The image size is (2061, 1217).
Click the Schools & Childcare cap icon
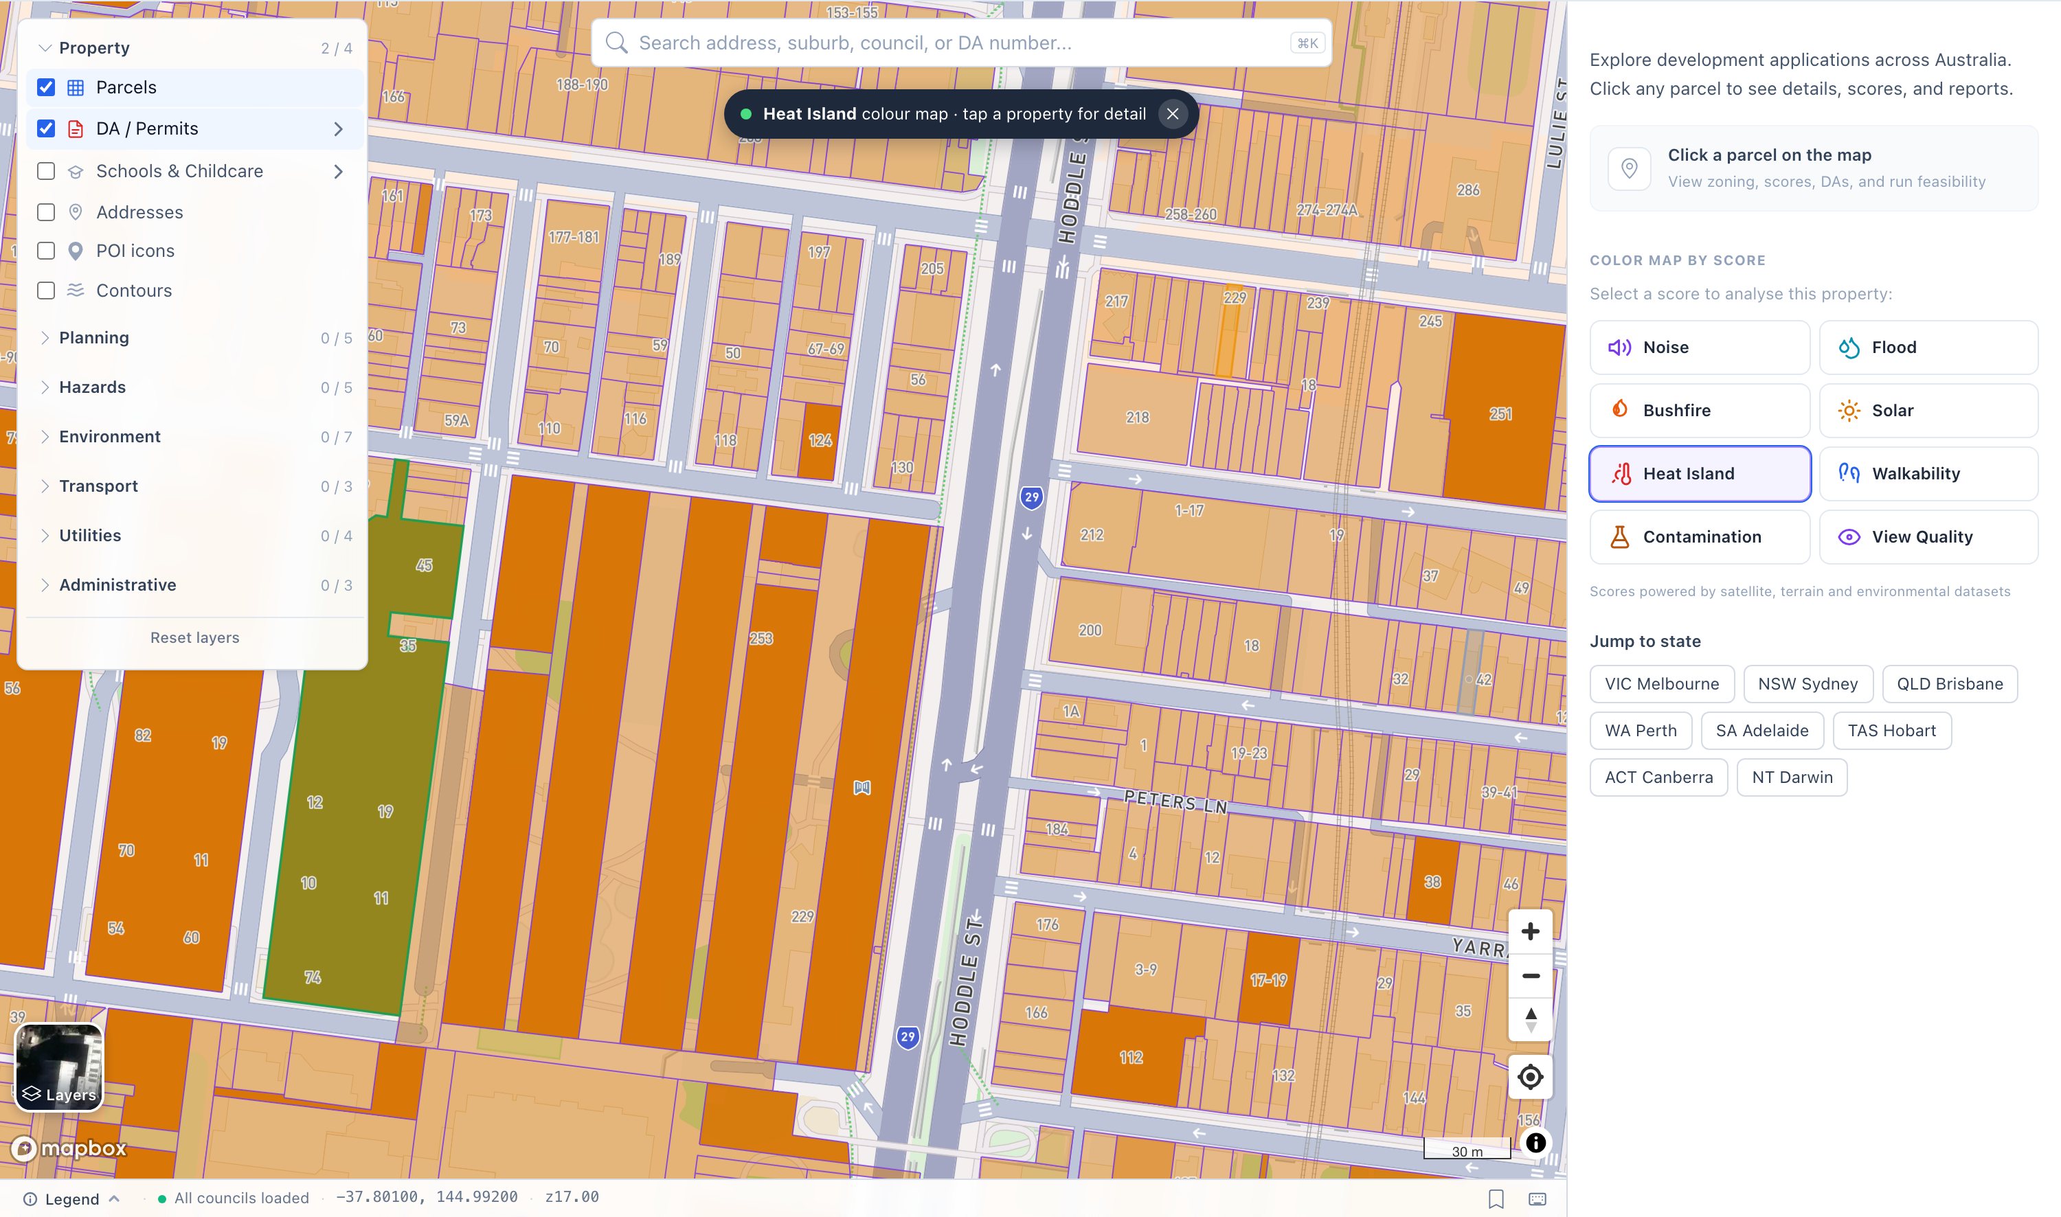[76, 172]
